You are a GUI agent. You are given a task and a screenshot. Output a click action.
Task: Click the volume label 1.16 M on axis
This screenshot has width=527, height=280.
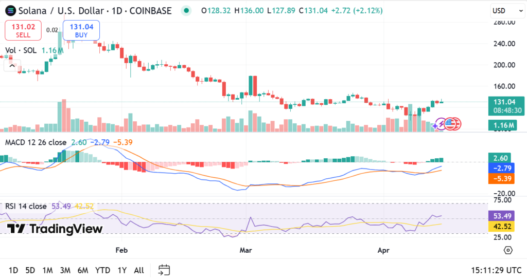503,125
